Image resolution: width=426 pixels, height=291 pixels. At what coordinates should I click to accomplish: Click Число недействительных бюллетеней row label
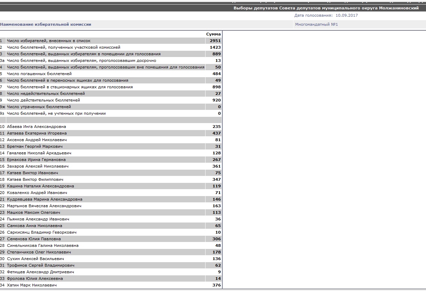point(46,94)
